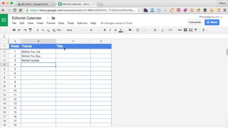Viewport: 228px width, 128px height.
Task: Click the merge cells icon
Action: point(145,30)
